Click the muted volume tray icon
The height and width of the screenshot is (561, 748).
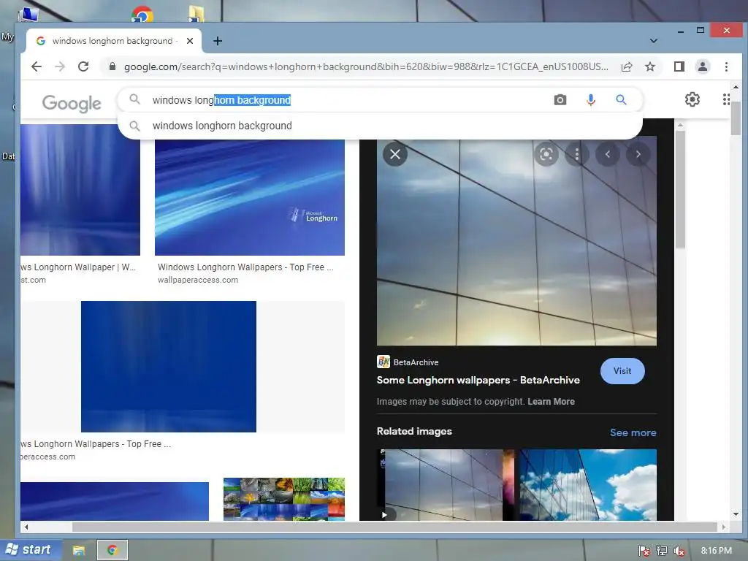[679, 551]
